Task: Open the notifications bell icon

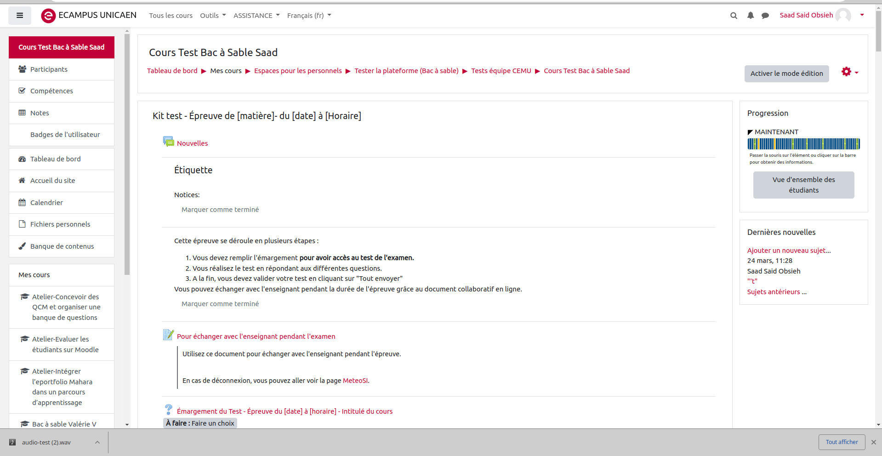Action: coord(750,16)
